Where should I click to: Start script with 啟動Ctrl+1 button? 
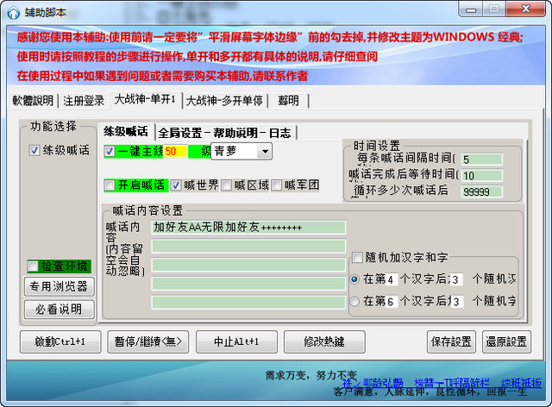60,341
